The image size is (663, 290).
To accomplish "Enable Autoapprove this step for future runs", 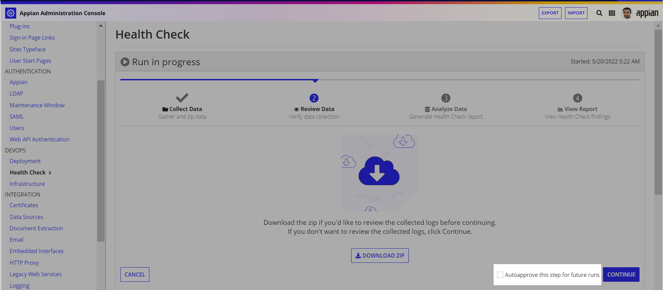I will (x=500, y=275).
